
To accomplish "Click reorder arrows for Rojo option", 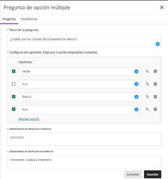I will coord(147,109).
